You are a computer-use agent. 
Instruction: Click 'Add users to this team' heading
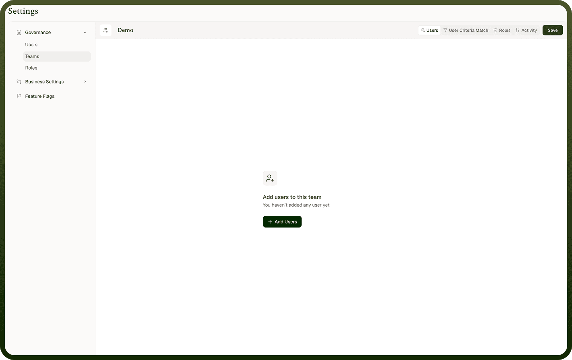(292, 197)
